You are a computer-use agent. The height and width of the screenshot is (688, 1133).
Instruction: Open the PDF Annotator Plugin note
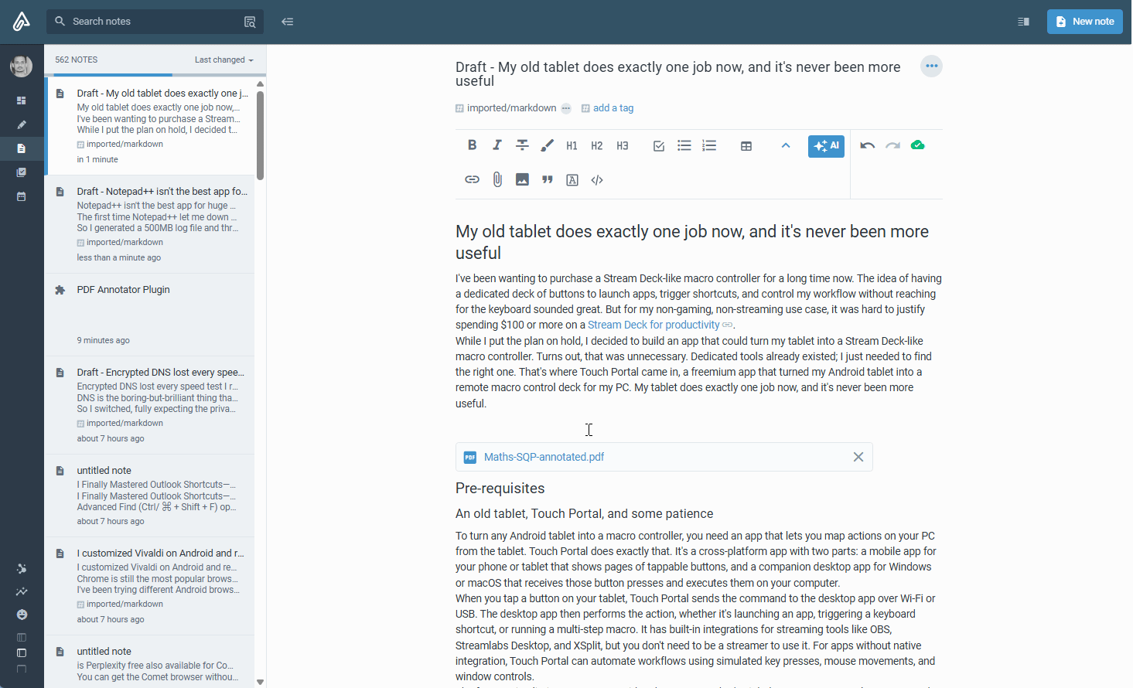pos(150,315)
